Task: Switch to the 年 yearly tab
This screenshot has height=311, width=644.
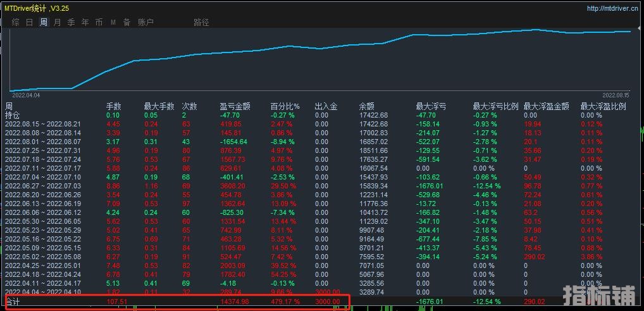Action: (85, 23)
